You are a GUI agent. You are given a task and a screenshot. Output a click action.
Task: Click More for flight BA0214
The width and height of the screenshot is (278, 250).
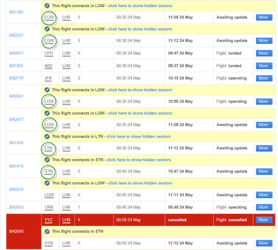264,195
